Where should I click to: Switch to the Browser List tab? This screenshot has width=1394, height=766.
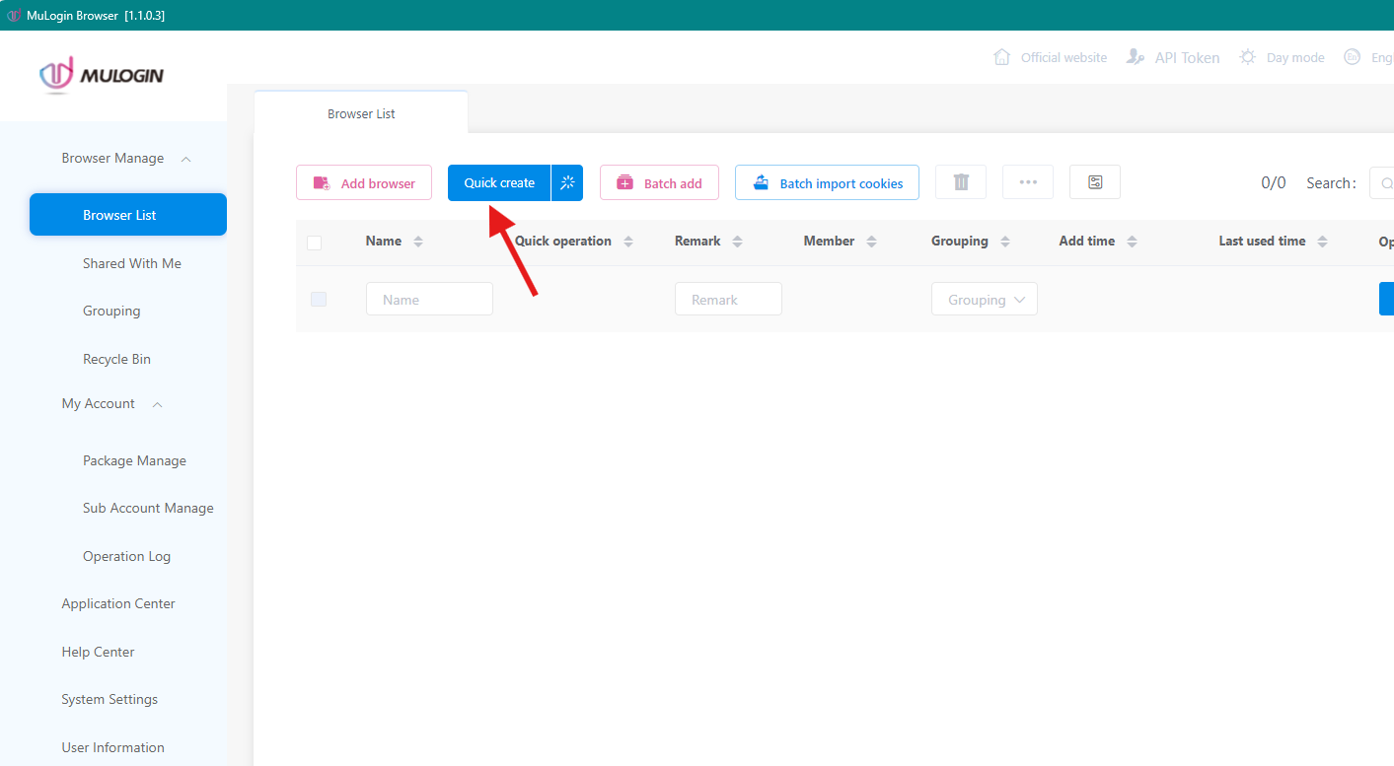tap(361, 112)
